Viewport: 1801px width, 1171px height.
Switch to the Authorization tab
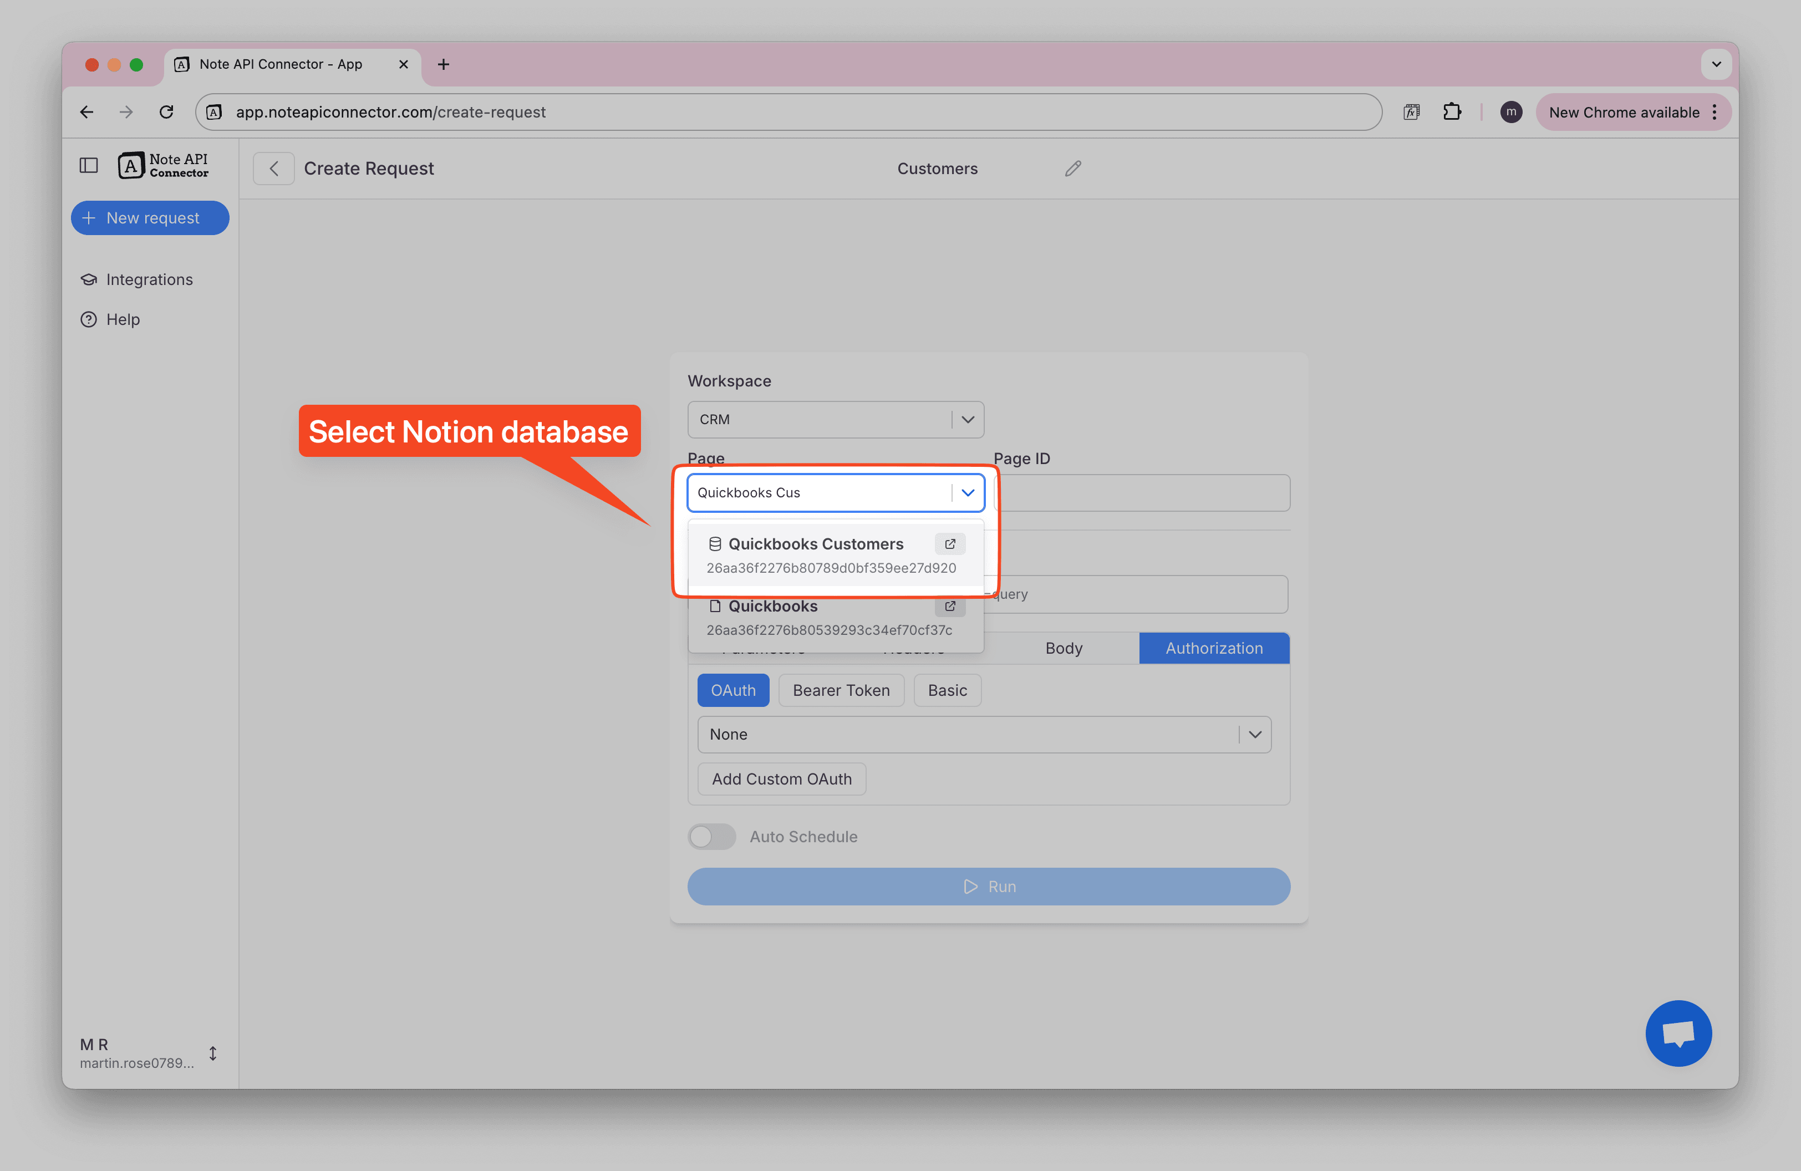[1213, 648]
